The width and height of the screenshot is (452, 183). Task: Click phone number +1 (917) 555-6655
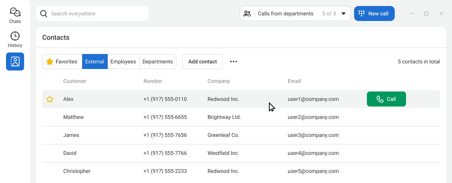pyautogui.click(x=165, y=117)
